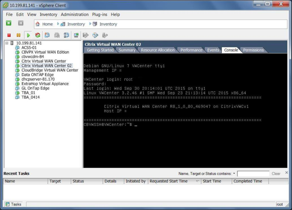Click the first Inventory breadcrumb icon
Viewport: 292px width, 210px height.
click(x=63, y=24)
